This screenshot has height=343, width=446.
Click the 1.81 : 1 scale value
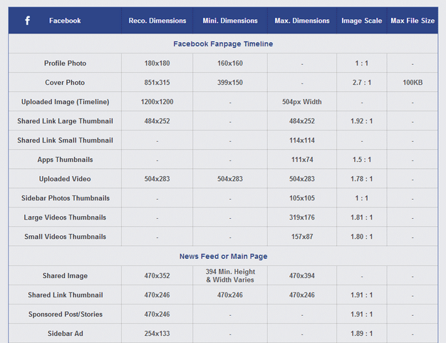[361, 217]
